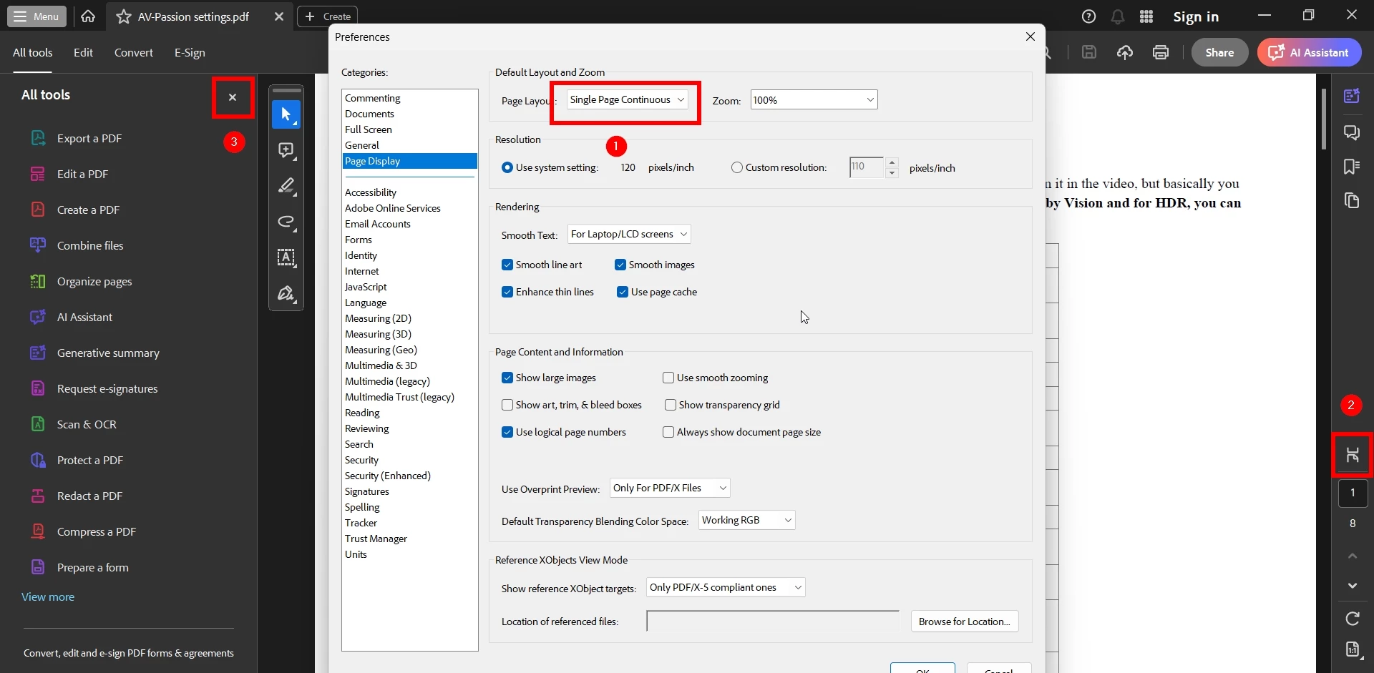Viewport: 1374px width, 673px height.
Task: Select the Trust Manager category
Action: click(376, 539)
